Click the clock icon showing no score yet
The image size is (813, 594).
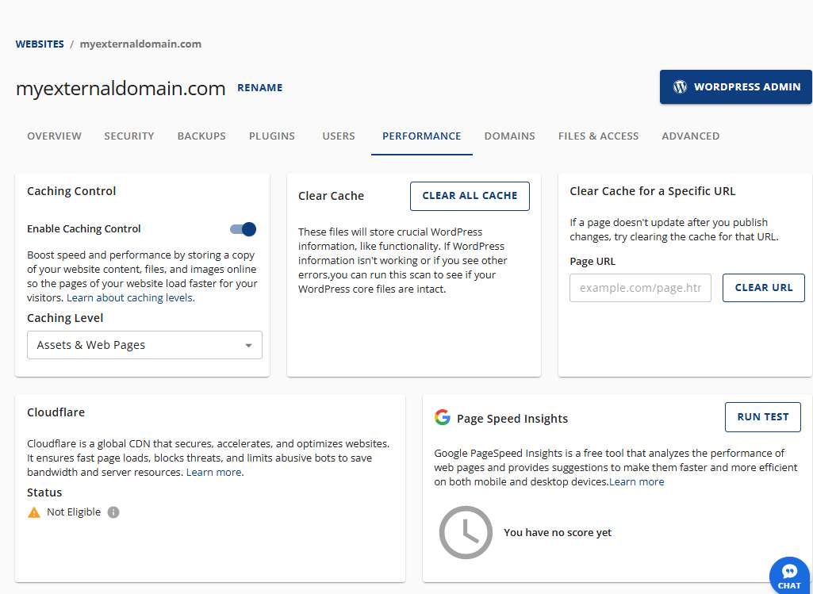[466, 532]
